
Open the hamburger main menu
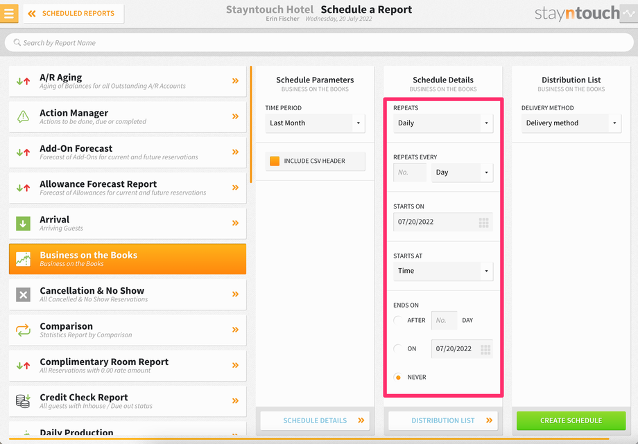(x=9, y=13)
